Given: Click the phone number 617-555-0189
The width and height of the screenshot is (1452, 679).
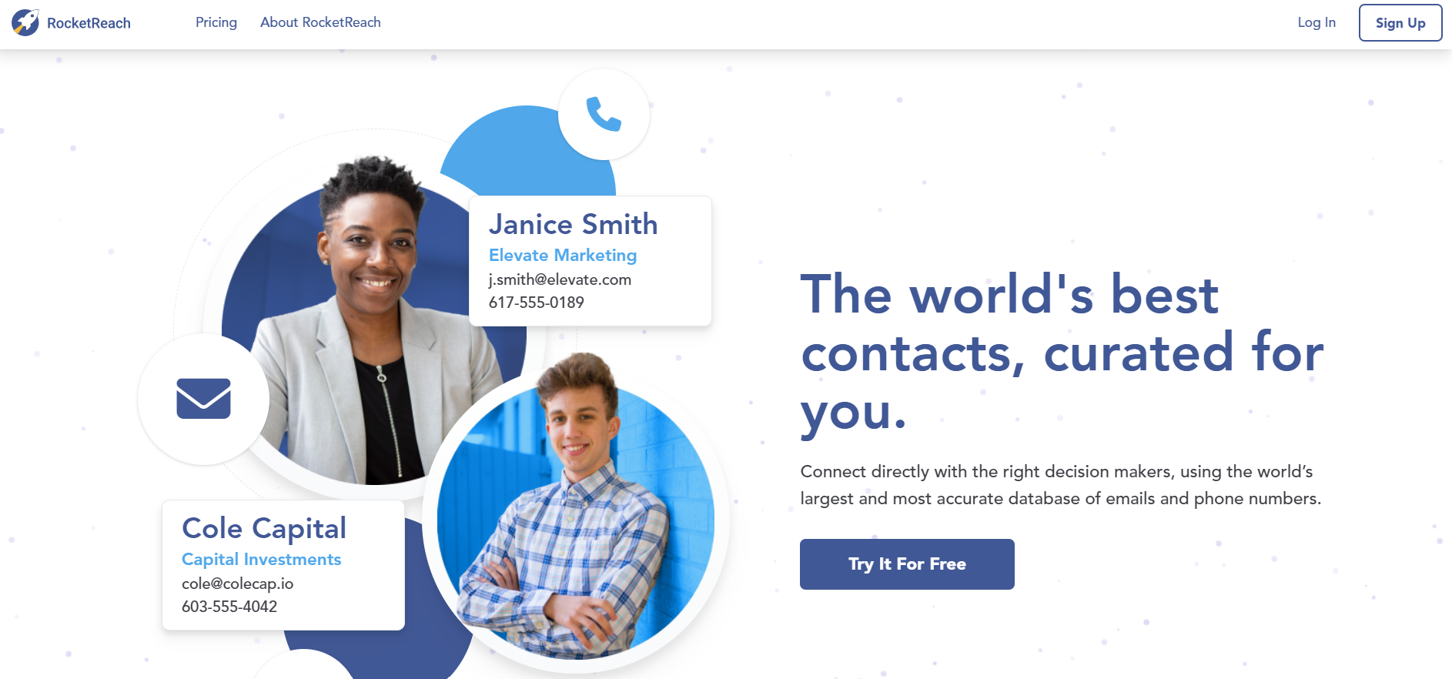Looking at the screenshot, I should 536,303.
